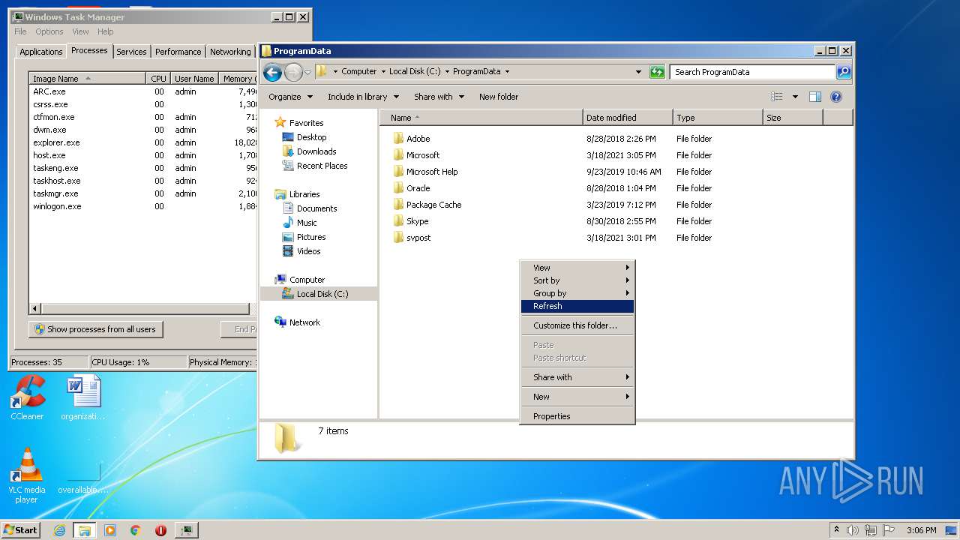
Task: Switch to the Networking tab in Task Manager
Action: 230,52
